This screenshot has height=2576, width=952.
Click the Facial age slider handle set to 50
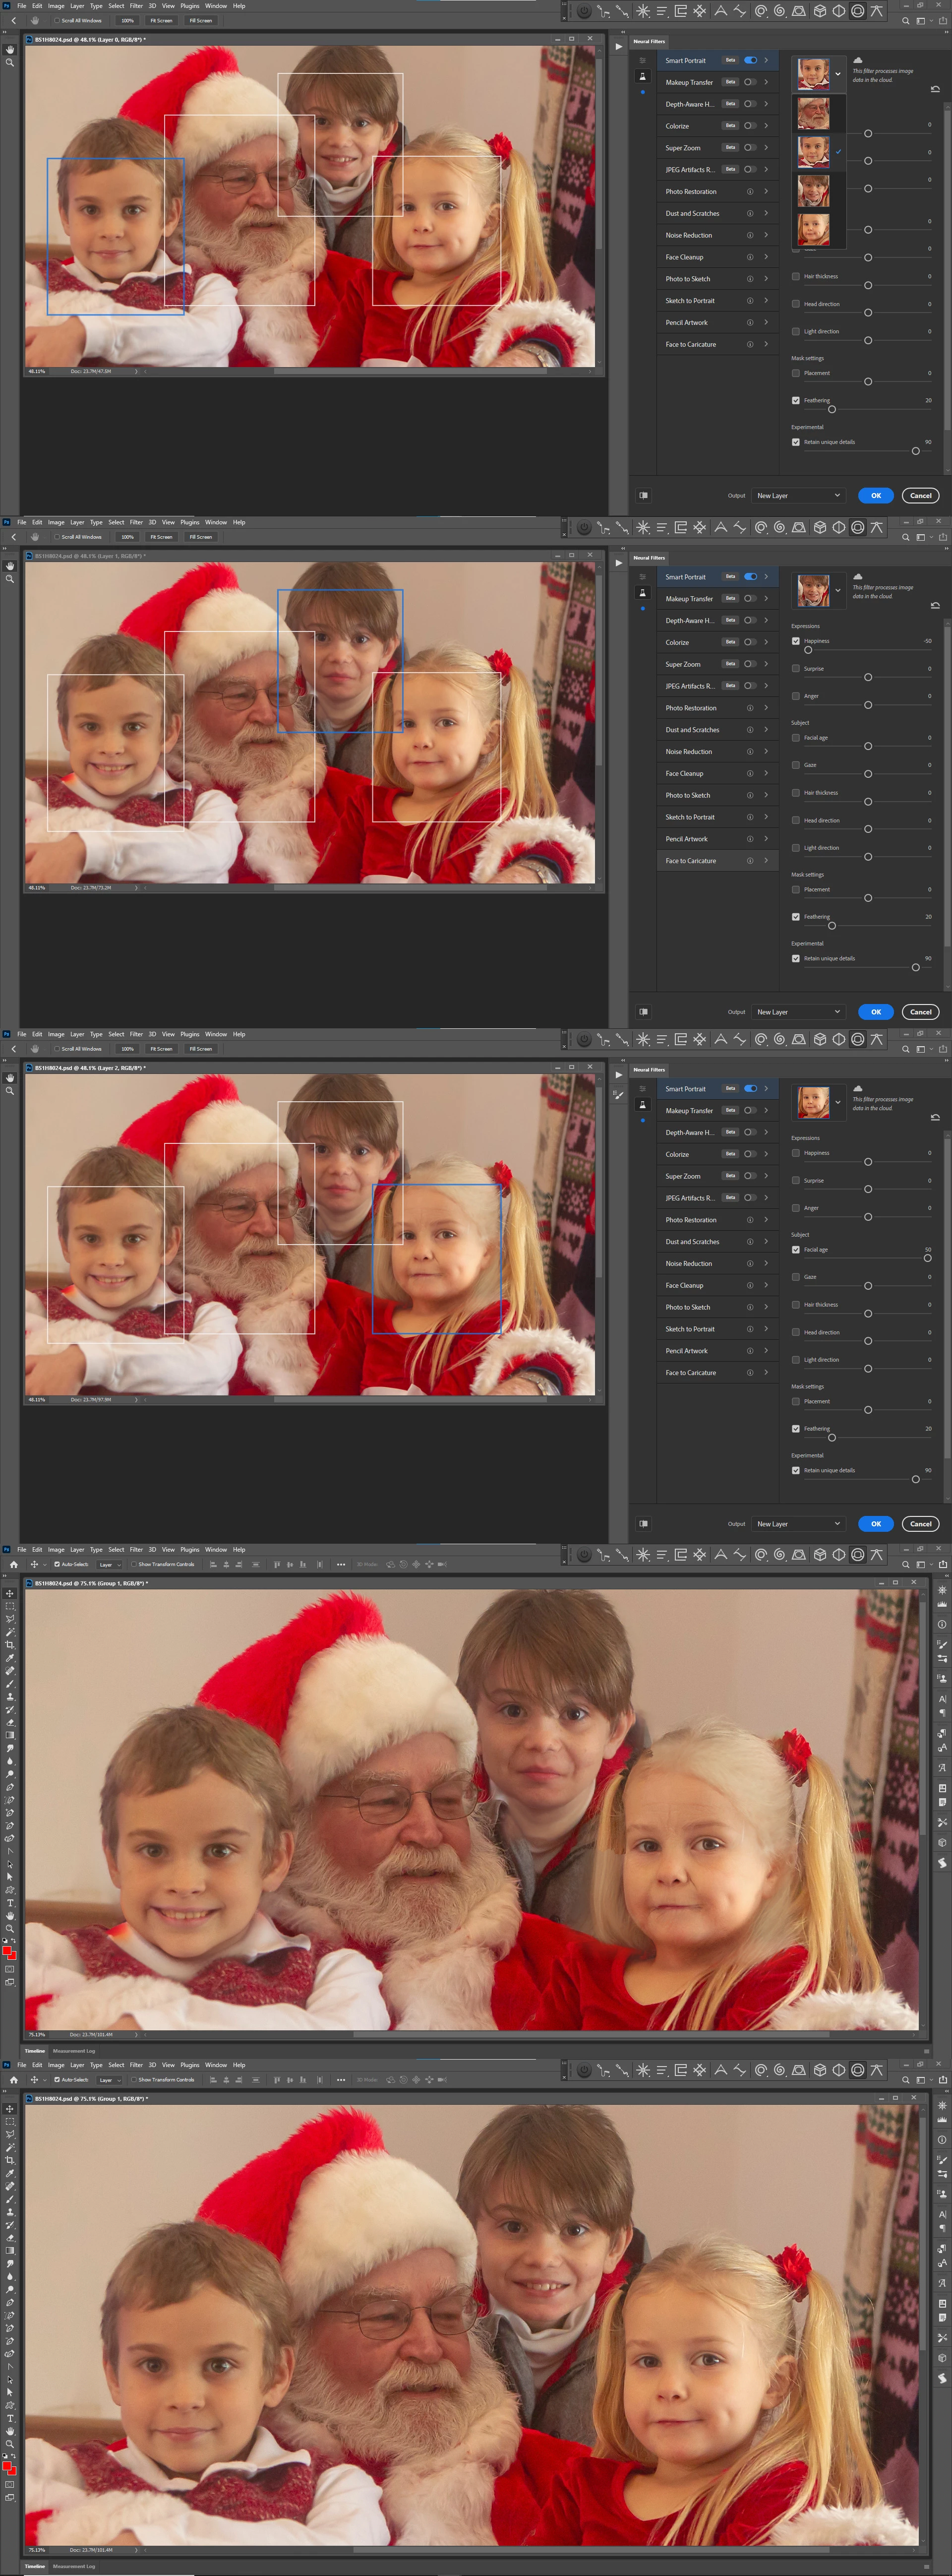point(927,1258)
